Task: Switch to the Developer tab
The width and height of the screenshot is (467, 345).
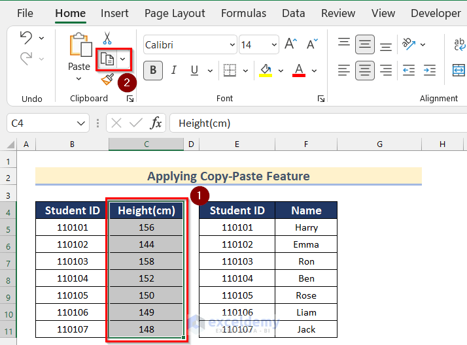Action: 436,13
